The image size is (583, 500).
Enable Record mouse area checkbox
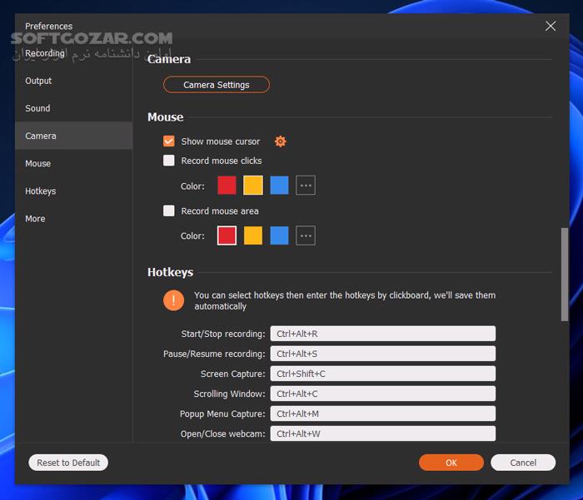[x=169, y=211]
